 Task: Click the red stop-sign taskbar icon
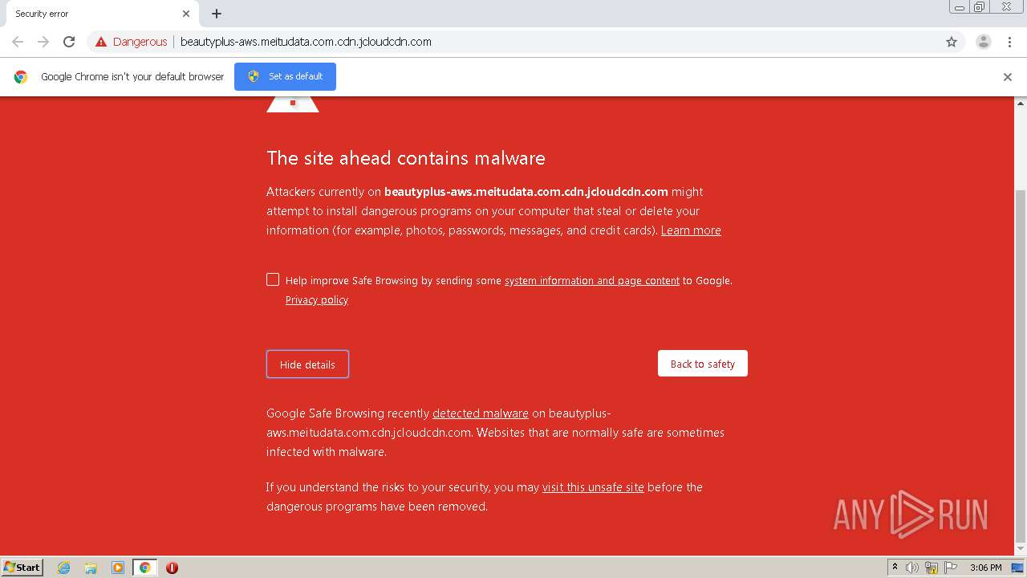pos(172,568)
